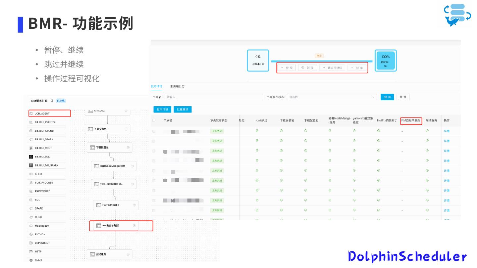477x268 pixels.
Task: Click the 操作 column header
Action: (x=447, y=120)
